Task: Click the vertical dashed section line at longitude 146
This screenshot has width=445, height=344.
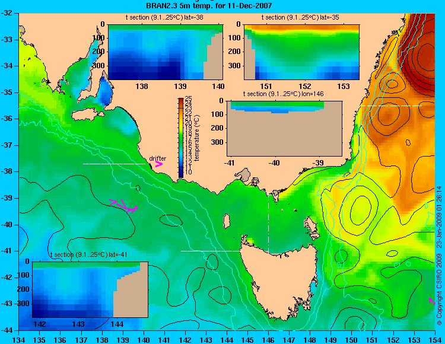Action: (x=268, y=219)
